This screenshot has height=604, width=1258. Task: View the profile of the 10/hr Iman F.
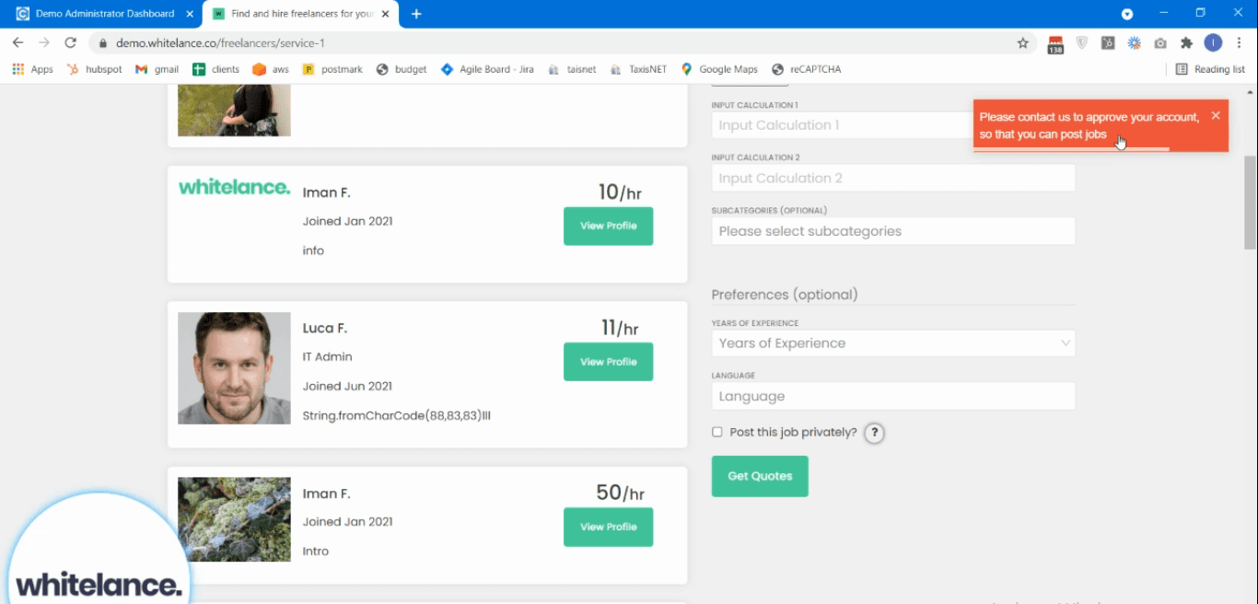608,226
